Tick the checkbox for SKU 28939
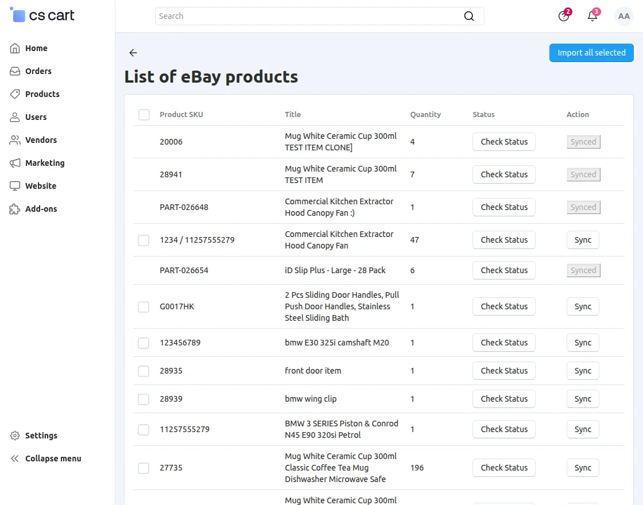The width and height of the screenshot is (643, 505). [144, 399]
